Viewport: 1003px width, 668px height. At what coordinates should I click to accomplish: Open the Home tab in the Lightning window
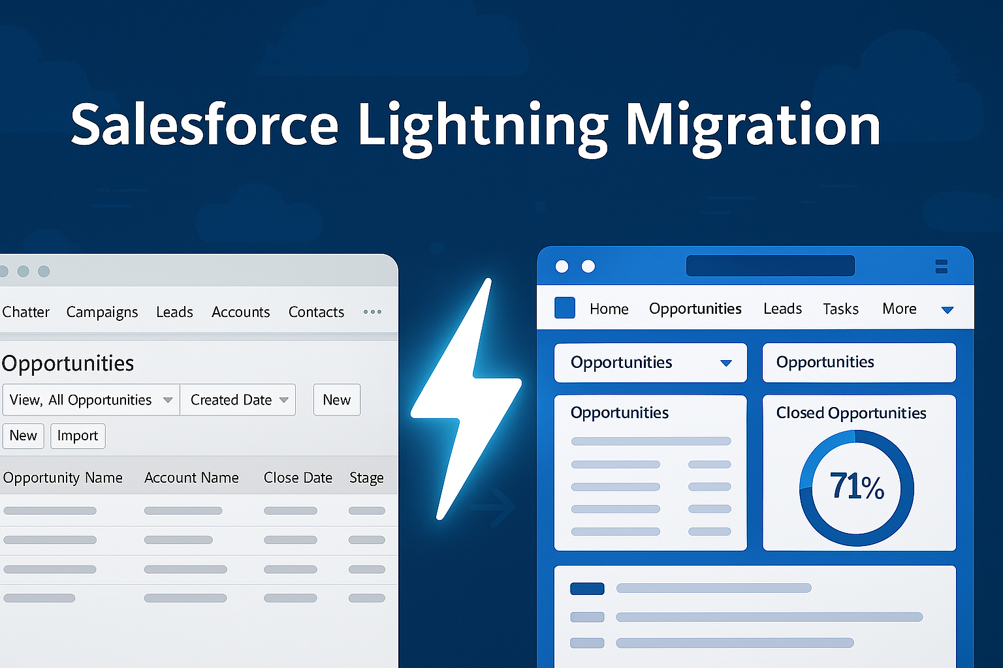(609, 309)
